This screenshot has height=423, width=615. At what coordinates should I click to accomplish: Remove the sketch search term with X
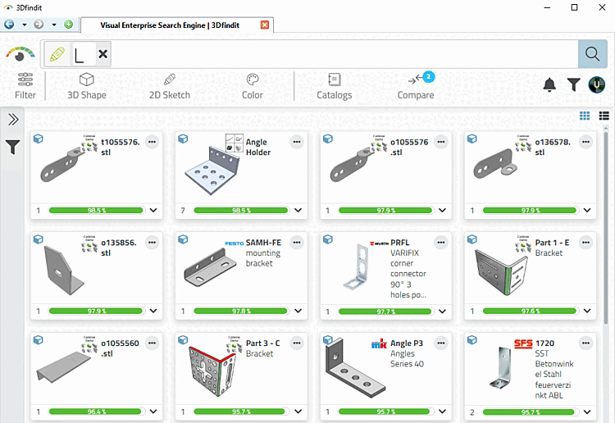point(103,54)
